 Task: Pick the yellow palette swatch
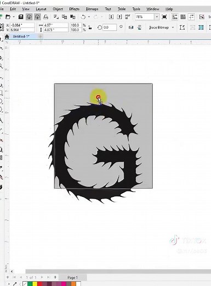pyautogui.click(x=35, y=284)
